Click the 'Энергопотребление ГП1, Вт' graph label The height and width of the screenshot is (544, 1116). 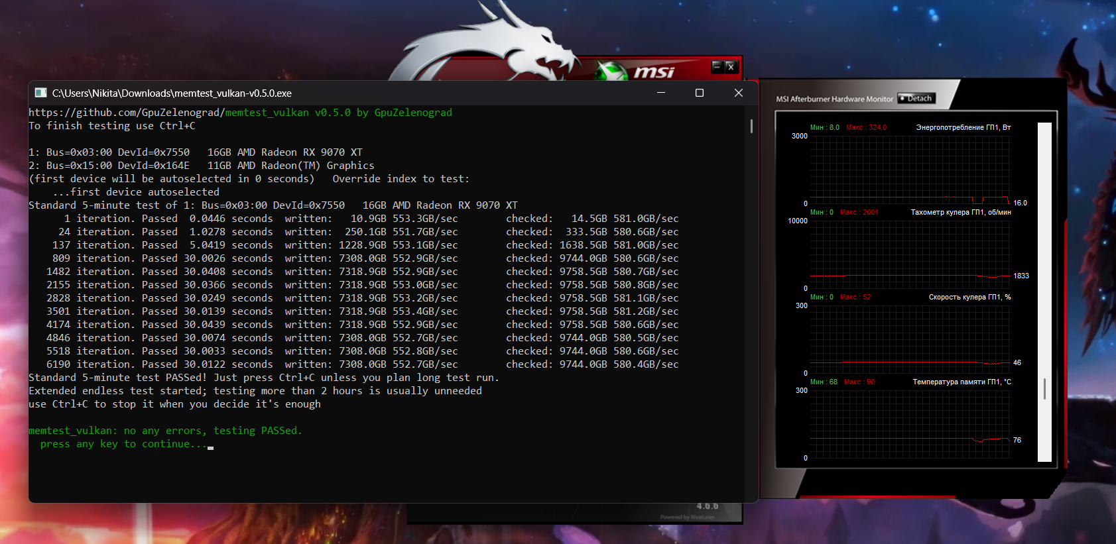(963, 127)
